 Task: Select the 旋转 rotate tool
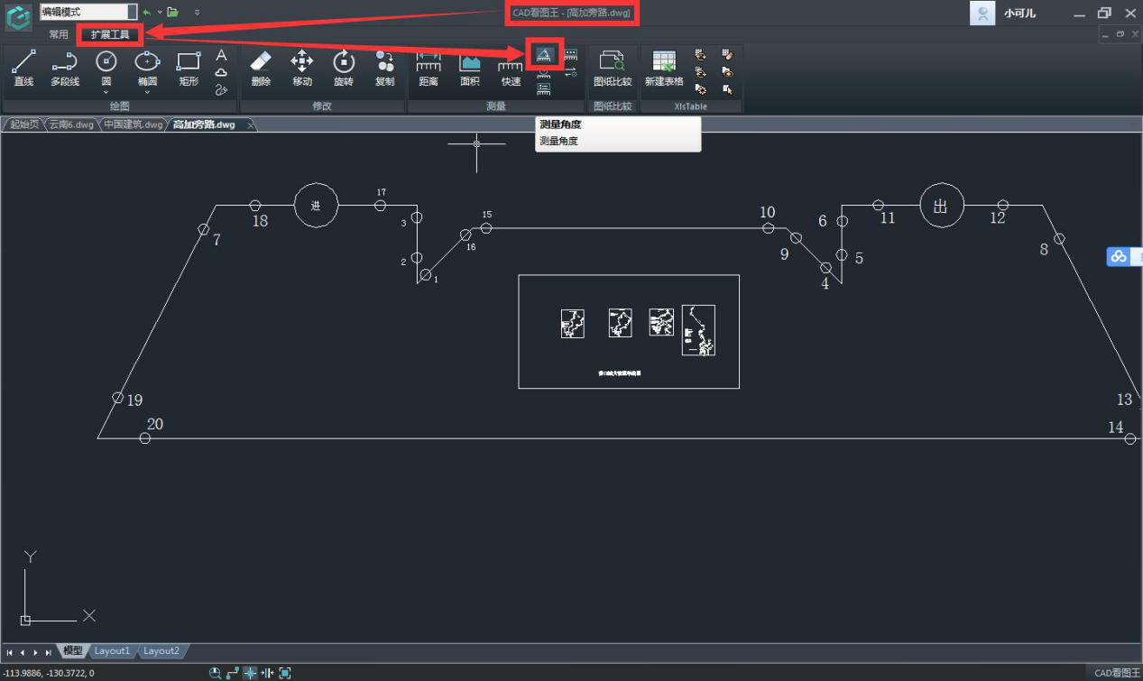pos(344,69)
